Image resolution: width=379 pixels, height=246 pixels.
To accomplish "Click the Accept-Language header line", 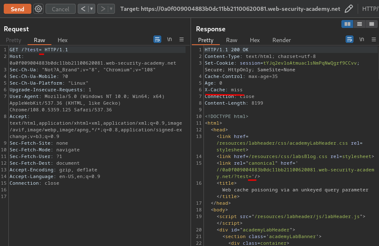I will tap(55, 176).
